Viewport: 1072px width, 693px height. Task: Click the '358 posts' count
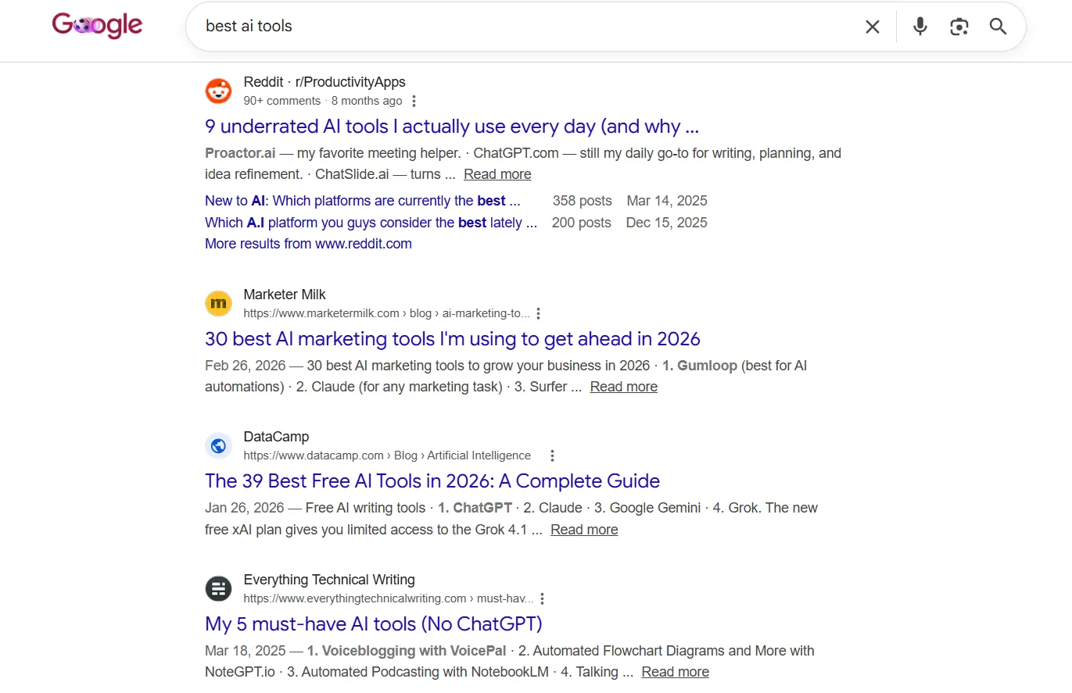pos(583,201)
